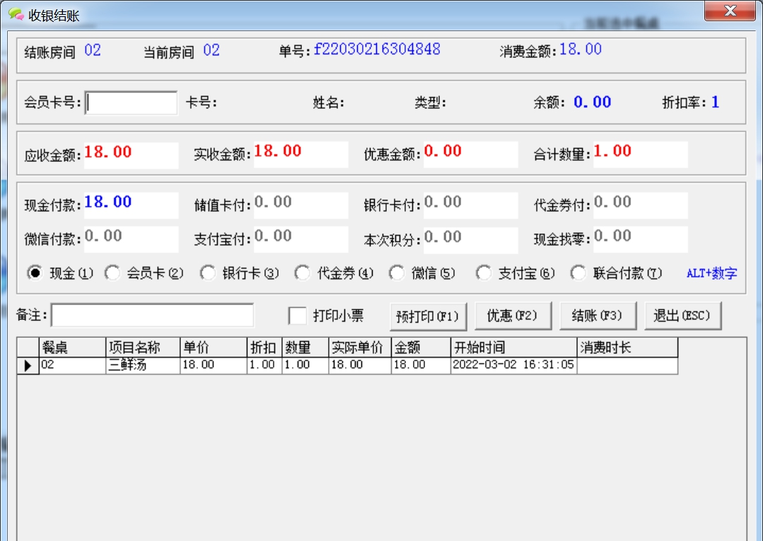Viewport: 763px width, 541px height.
Task: Click inside the 会员卡号 member card field
Action: 131,103
